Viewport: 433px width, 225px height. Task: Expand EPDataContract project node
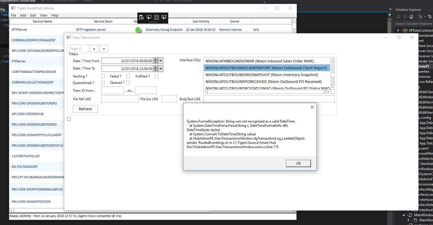pos(398,30)
